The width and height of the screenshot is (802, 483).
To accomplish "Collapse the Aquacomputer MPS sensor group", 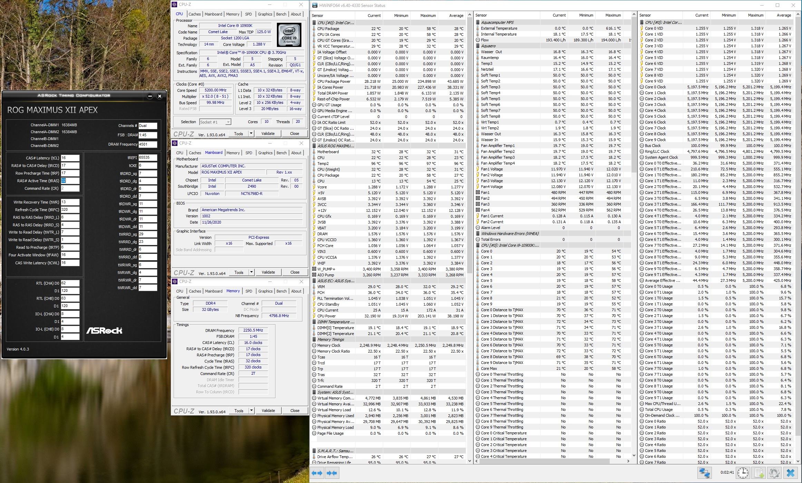I will (x=478, y=22).
